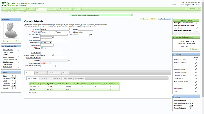This screenshot has height=114, width=204.
Task: Open the Informes menu
Action: 77,9
